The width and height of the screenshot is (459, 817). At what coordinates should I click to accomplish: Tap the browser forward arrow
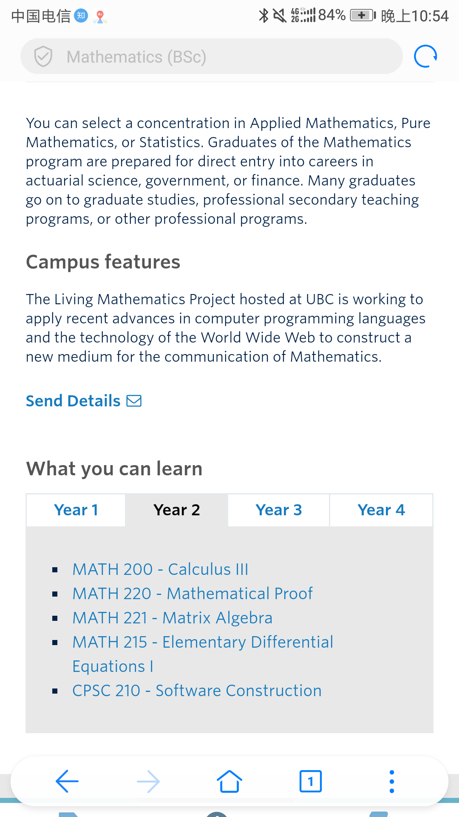[148, 781]
